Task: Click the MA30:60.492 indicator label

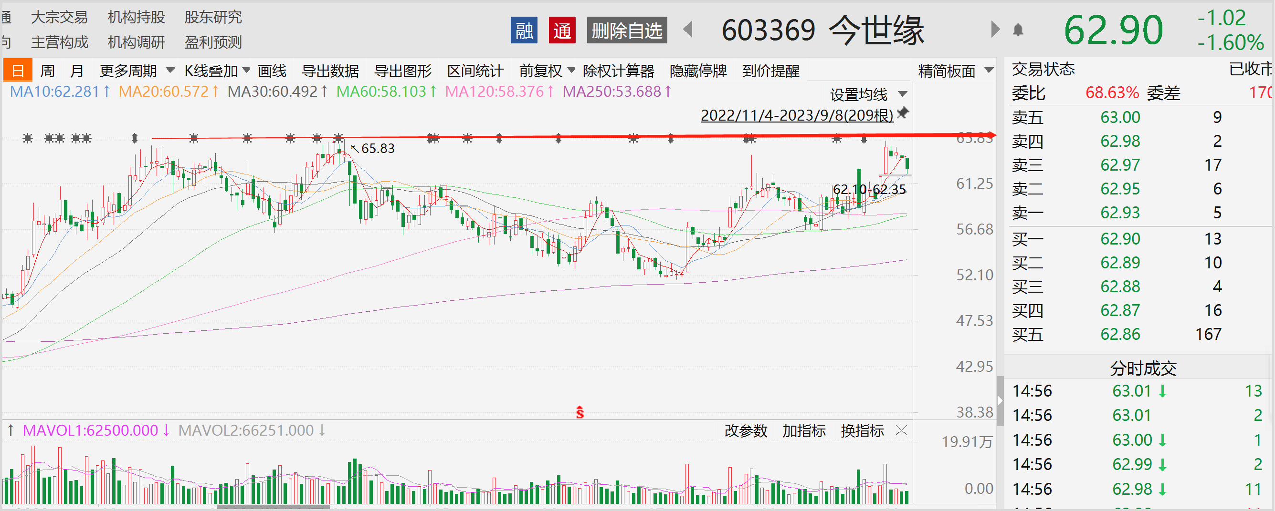Action: coord(278,92)
